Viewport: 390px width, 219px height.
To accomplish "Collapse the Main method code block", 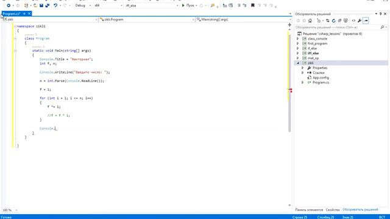I will pyautogui.click(x=15, y=50).
